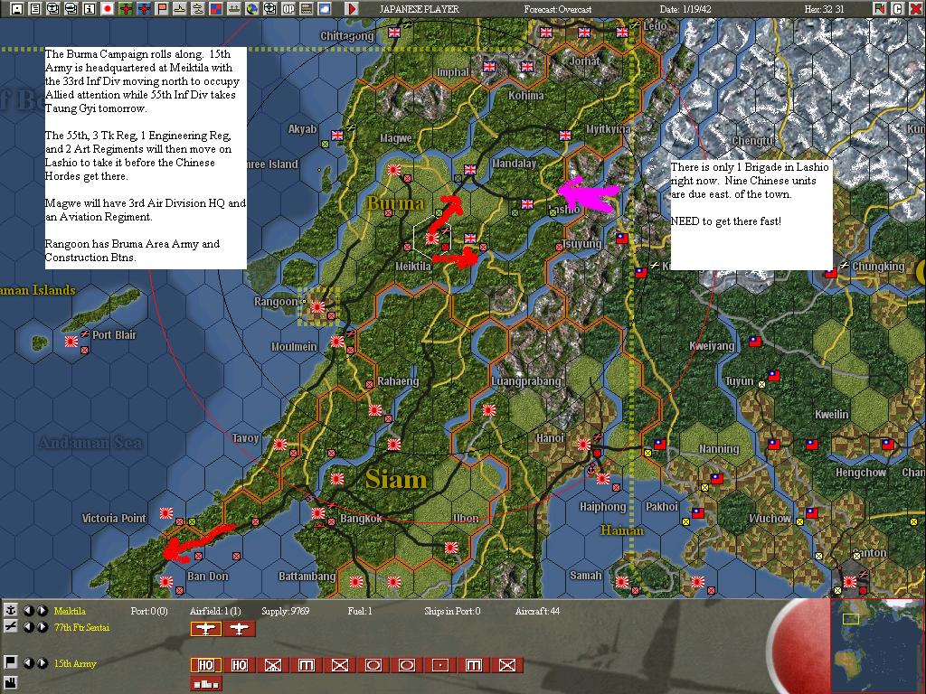The width and height of the screenshot is (926, 694).
Task: Click the Japanese flag marker at Port Blair
Action: pos(72,341)
